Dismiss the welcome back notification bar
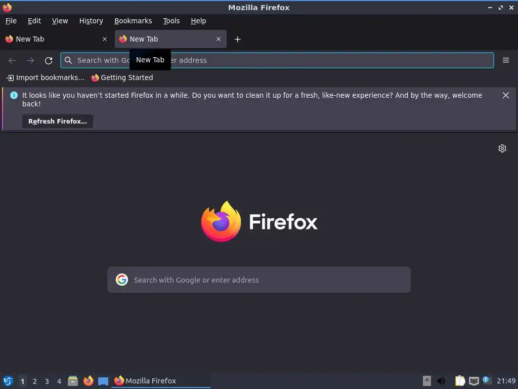Screen dimensions: 518x389 click(505, 95)
